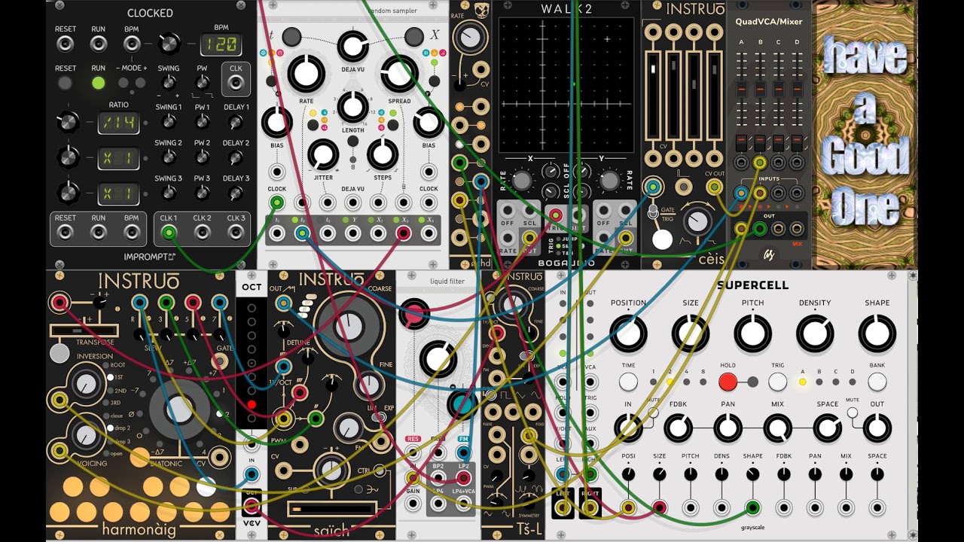The width and height of the screenshot is (964, 542).
Task: Click the PITCH knob on Supercell
Action: click(752, 333)
